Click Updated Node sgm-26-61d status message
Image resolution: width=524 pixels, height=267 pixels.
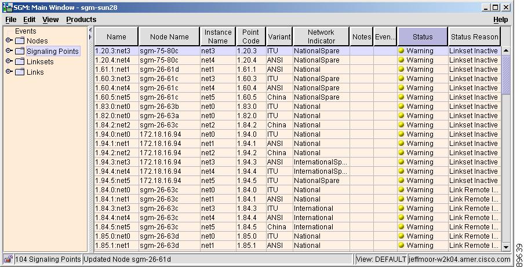click(x=127, y=259)
